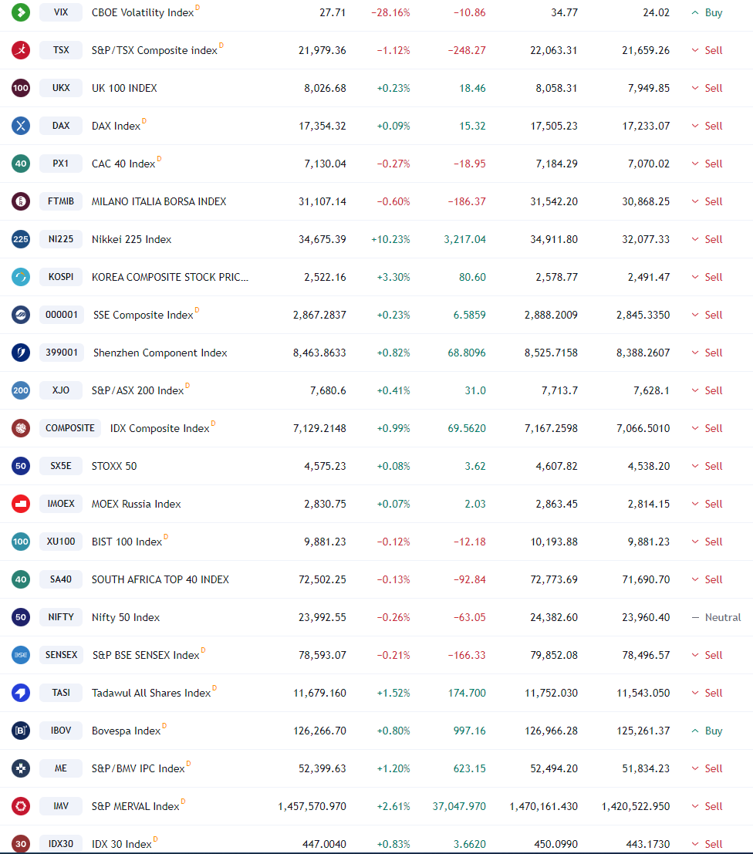The height and width of the screenshot is (854, 753).
Task: Click the NI225 Nikkei logo icon
Action: point(21,239)
